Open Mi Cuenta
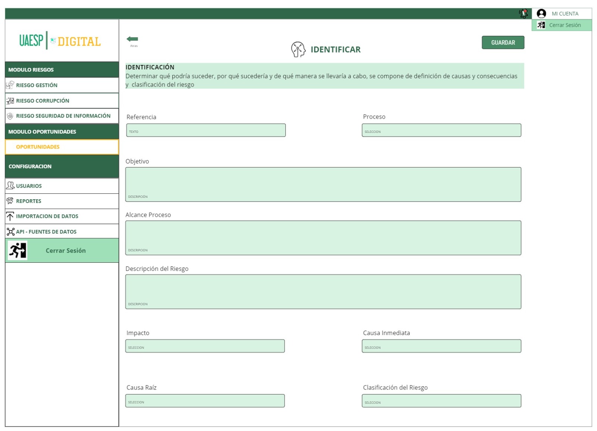597x431 pixels. (562, 13)
